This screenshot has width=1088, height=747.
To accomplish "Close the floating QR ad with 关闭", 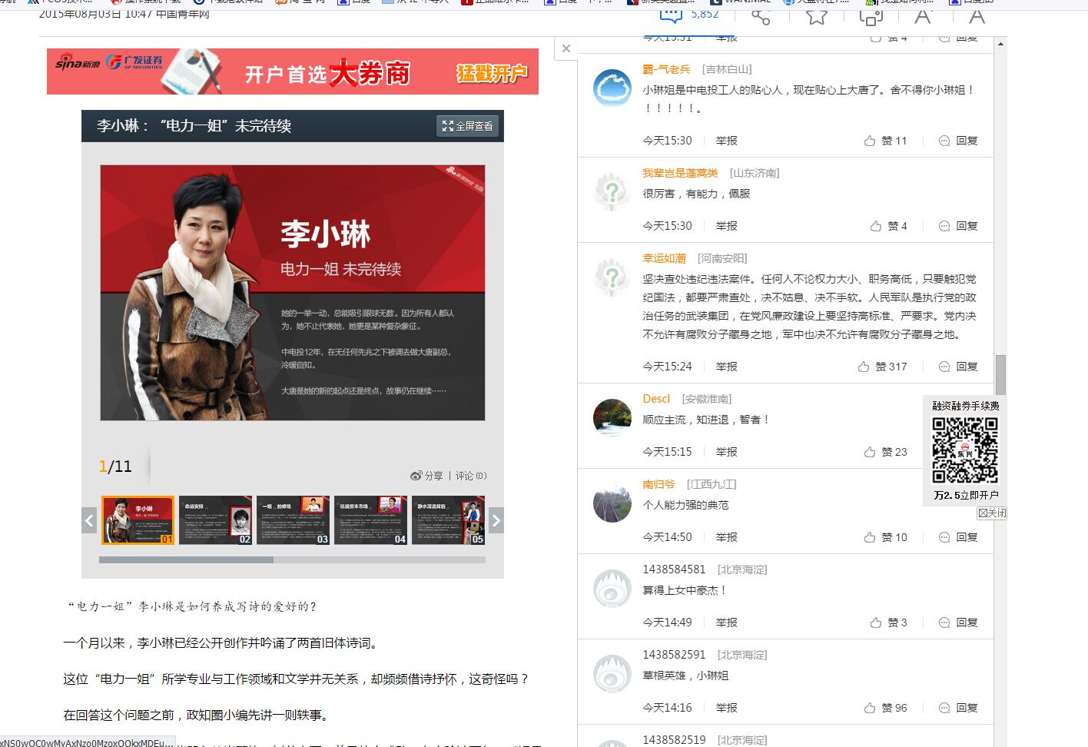I will pyautogui.click(x=992, y=513).
